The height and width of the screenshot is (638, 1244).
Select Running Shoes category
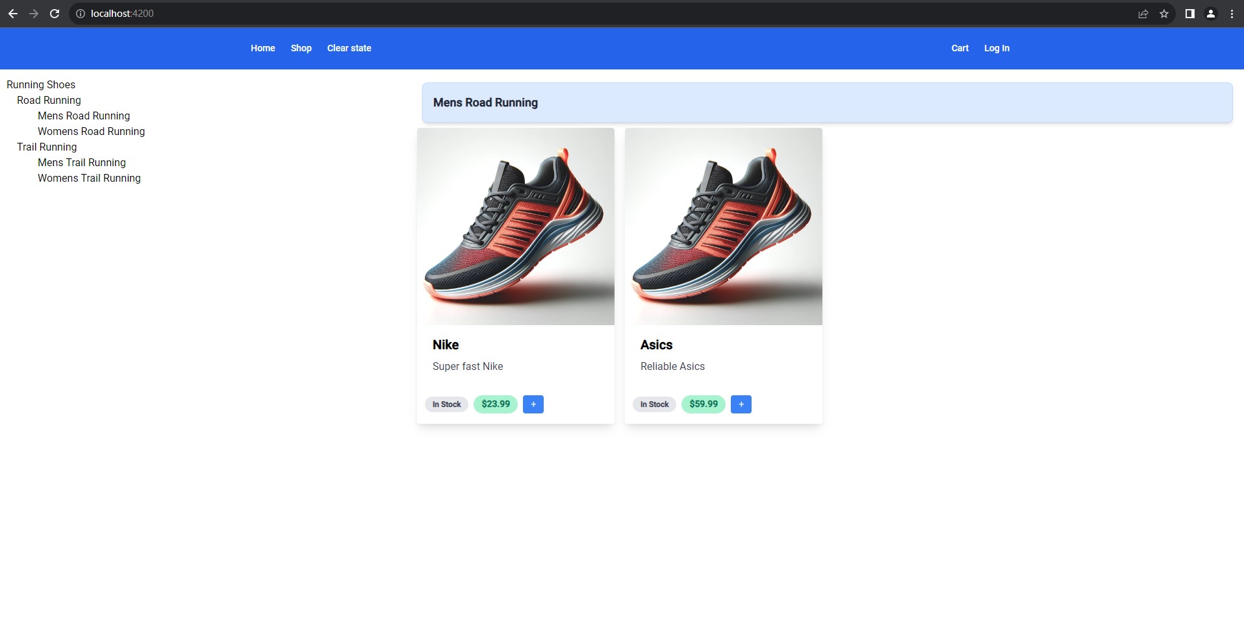41,84
